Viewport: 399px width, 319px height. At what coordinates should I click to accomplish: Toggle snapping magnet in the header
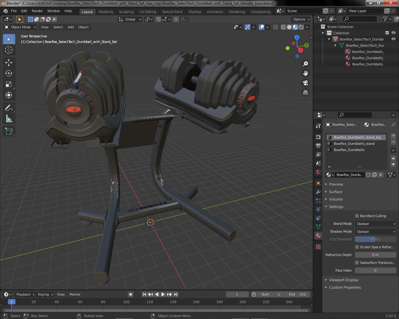pyautogui.click(x=158, y=19)
